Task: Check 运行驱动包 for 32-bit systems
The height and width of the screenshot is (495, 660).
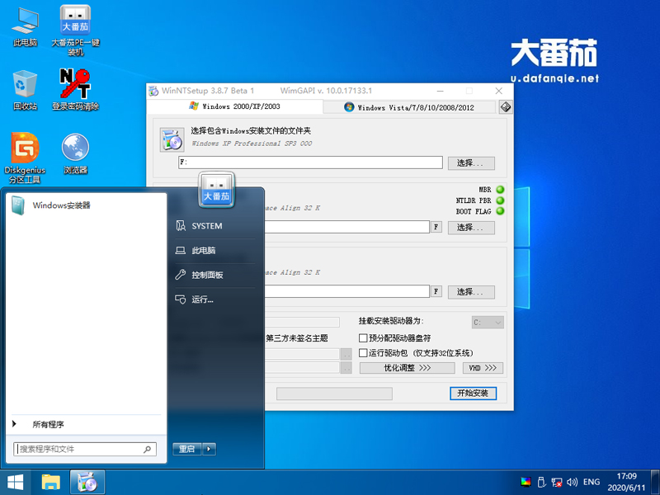Action: 362,353
